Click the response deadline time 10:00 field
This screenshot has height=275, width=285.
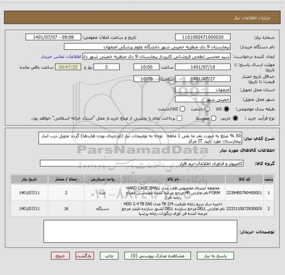tap(146, 67)
